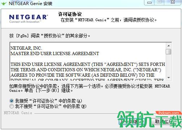Close the NETGEAR Genie installer window
182x130 pixels.
coord(173,2)
